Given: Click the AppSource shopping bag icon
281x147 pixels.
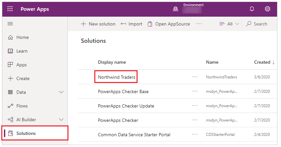Looking at the screenshot, I should (150, 24).
